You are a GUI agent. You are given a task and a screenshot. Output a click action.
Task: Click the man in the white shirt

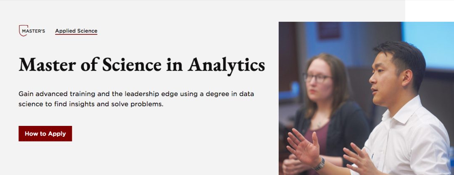point(402,116)
